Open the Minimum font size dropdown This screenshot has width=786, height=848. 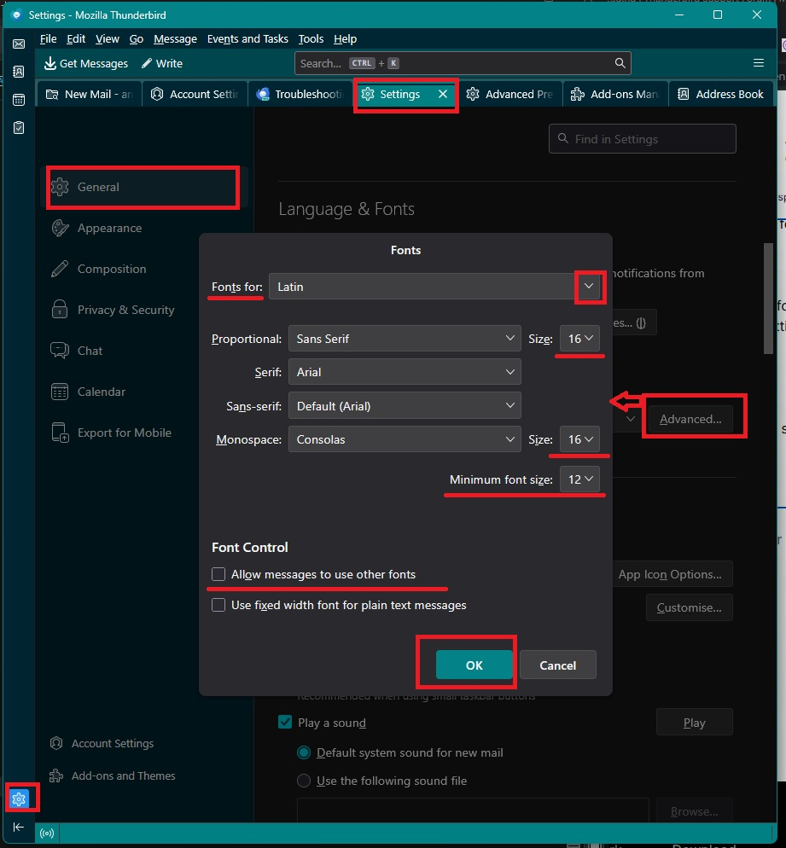(x=580, y=479)
